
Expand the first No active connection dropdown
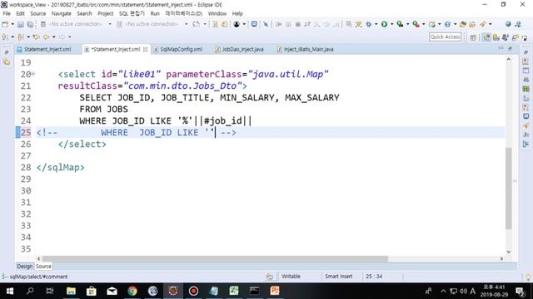pos(109,24)
